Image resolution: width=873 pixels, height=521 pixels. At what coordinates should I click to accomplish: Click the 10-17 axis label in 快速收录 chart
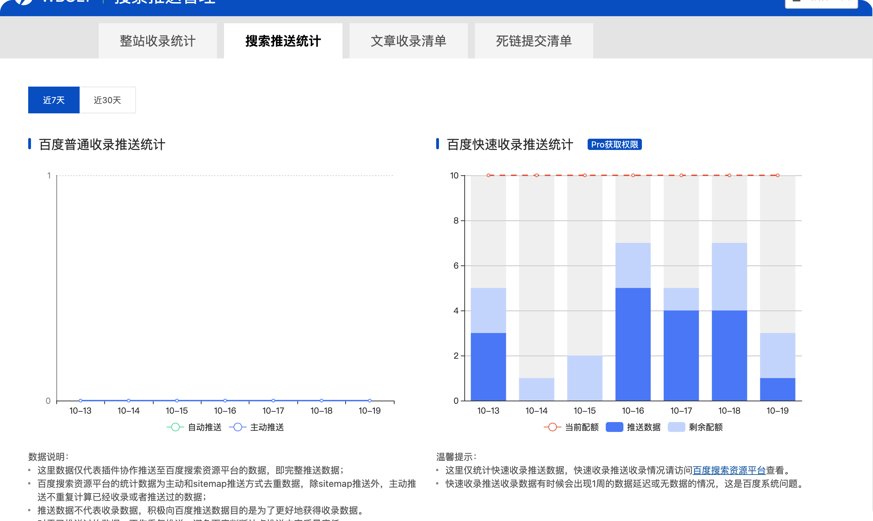(681, 411)
